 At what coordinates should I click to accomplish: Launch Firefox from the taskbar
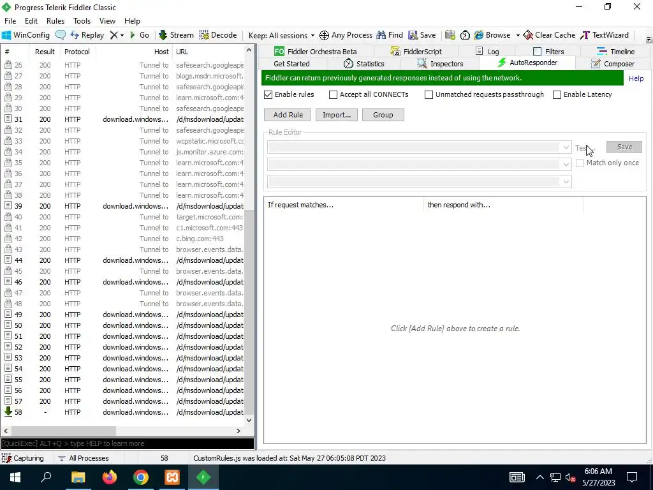[110, 477]
